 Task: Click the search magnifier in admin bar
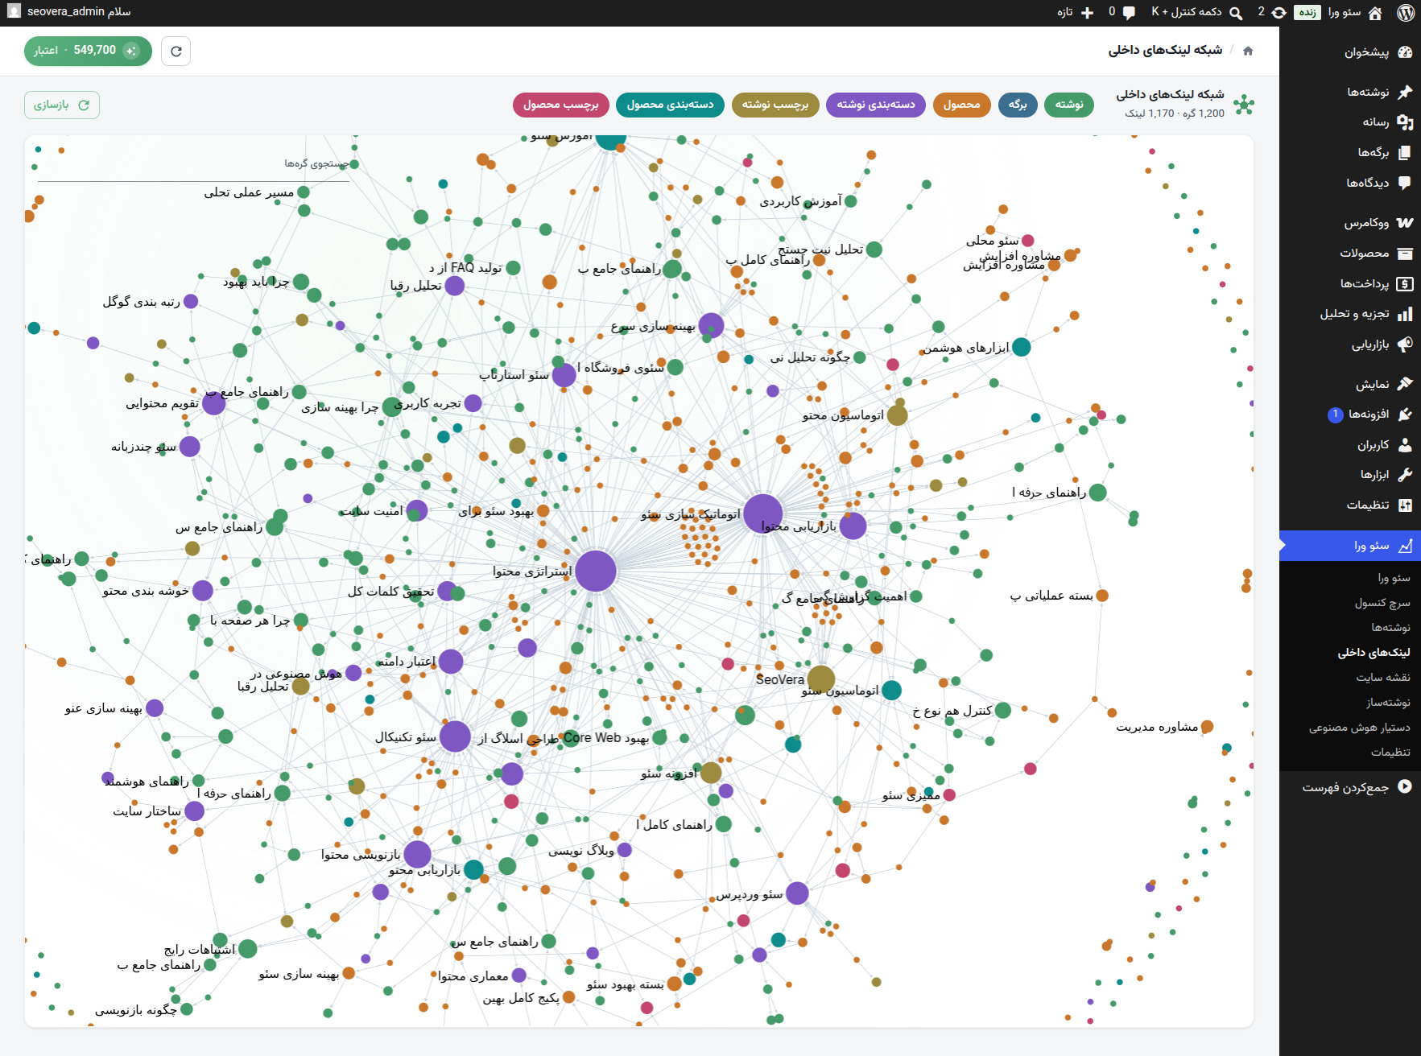(x=1236, y=12)
